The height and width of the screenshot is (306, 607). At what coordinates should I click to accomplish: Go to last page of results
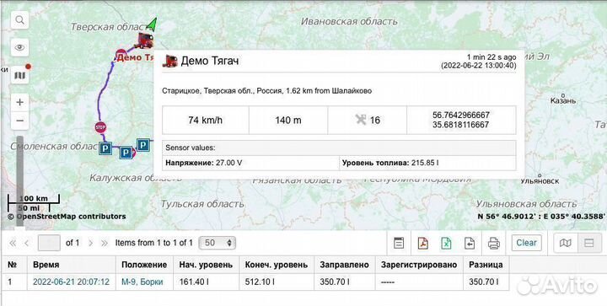coord(105,243)
